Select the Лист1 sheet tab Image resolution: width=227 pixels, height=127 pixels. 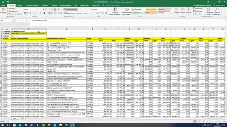tap(15, 119)
